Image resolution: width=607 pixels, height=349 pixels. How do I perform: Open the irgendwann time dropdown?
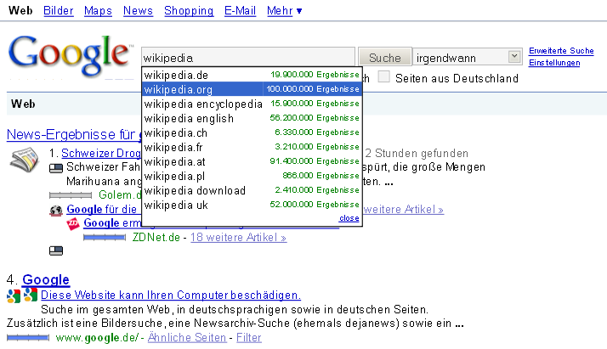[468, 58]
